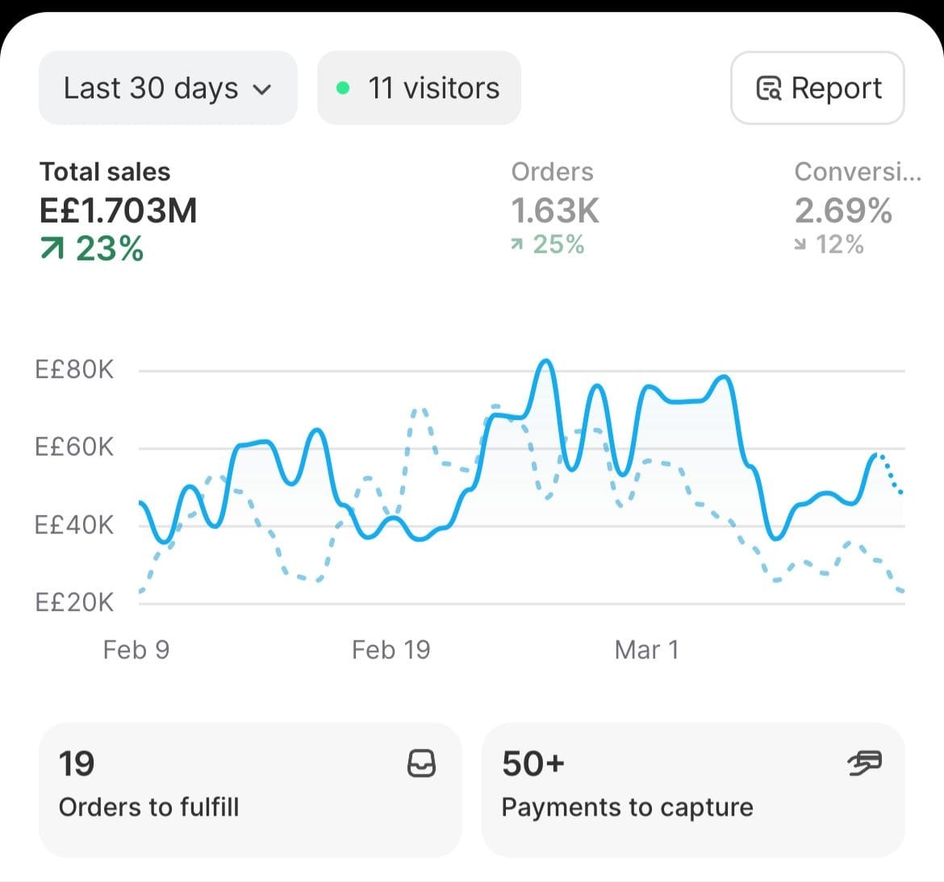Click the green live dot before 11 visitors
Image resolution: width=944 pixels, height=882 pixels.
343,88
